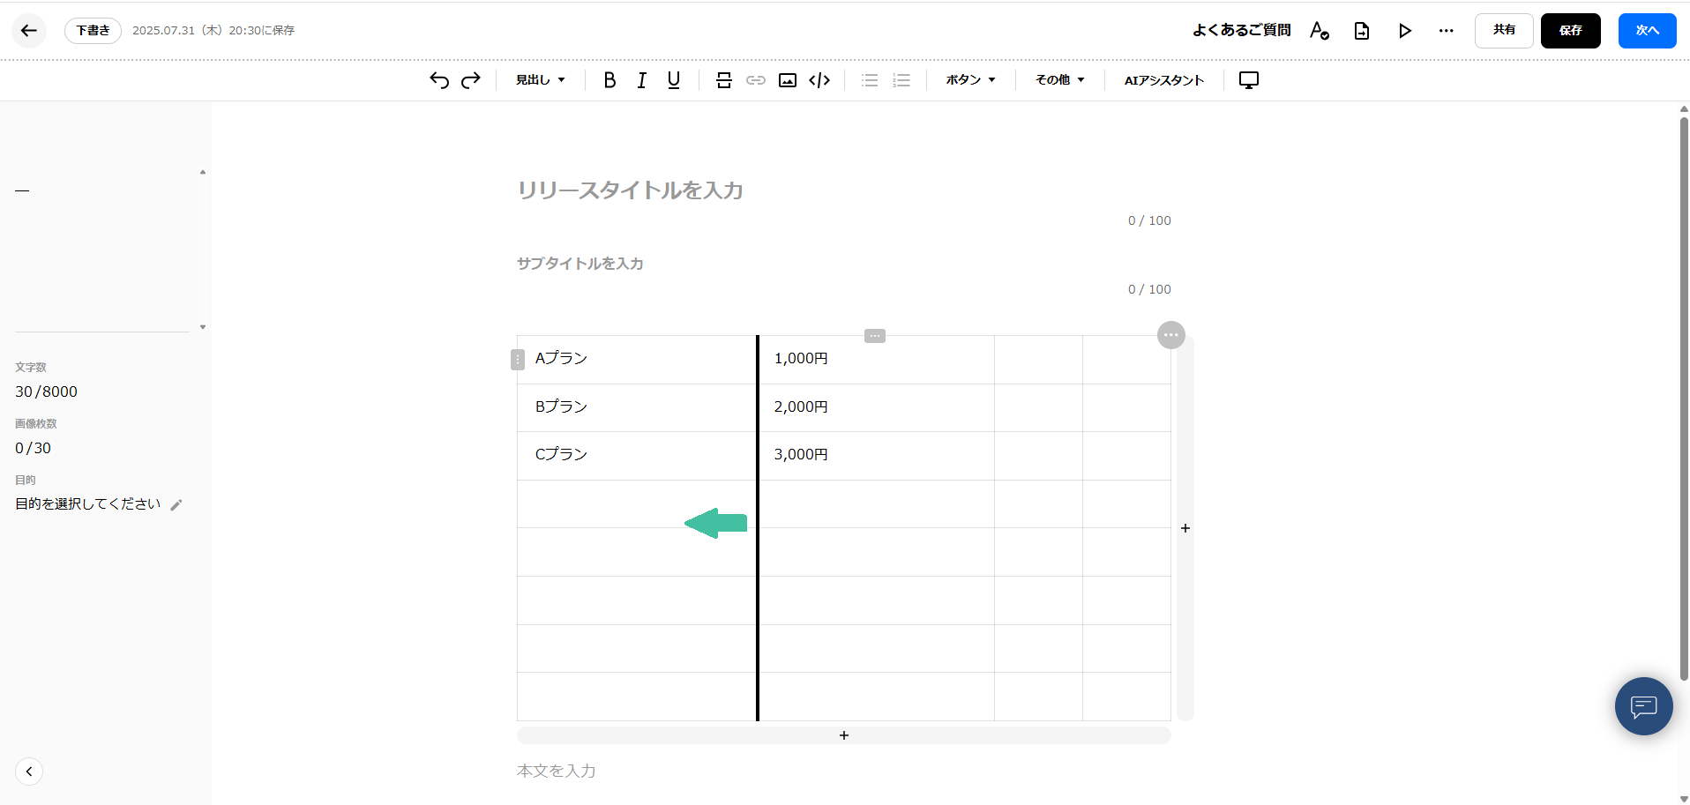The height and width of the screenshot is (805, 1690).
Task: Open the embed code tool
Action: (x=819, y=79)
